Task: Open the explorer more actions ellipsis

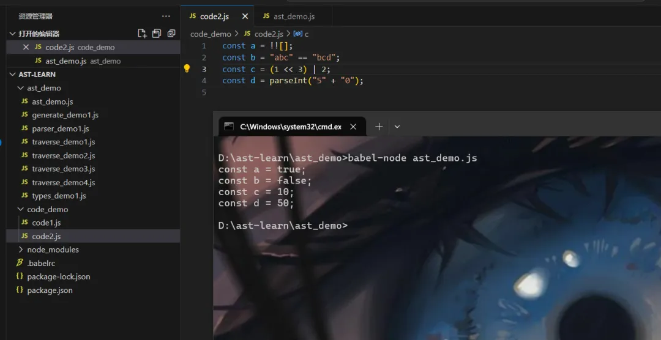Action: pos(166,17)
